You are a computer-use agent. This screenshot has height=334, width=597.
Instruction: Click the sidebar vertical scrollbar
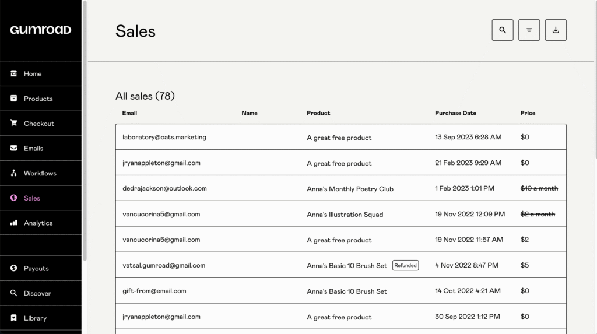coord(85,128)
